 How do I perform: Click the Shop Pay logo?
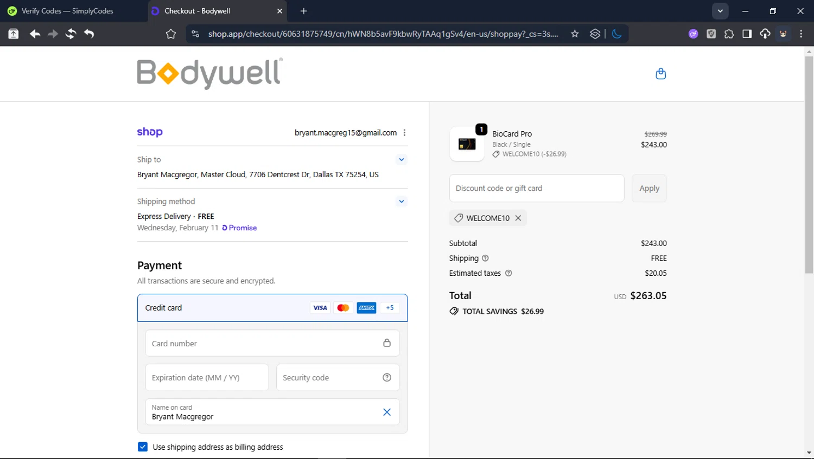tap(150, 132)
